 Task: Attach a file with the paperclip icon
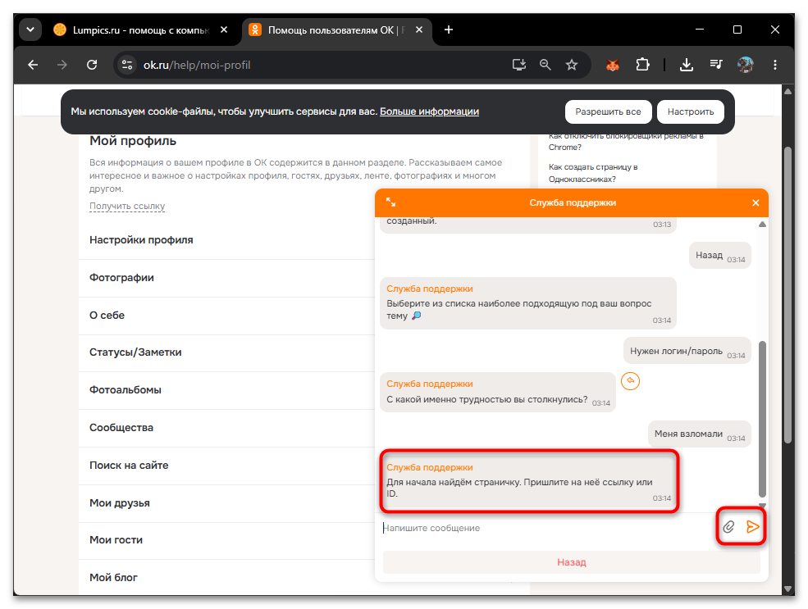tap(728, 527)
